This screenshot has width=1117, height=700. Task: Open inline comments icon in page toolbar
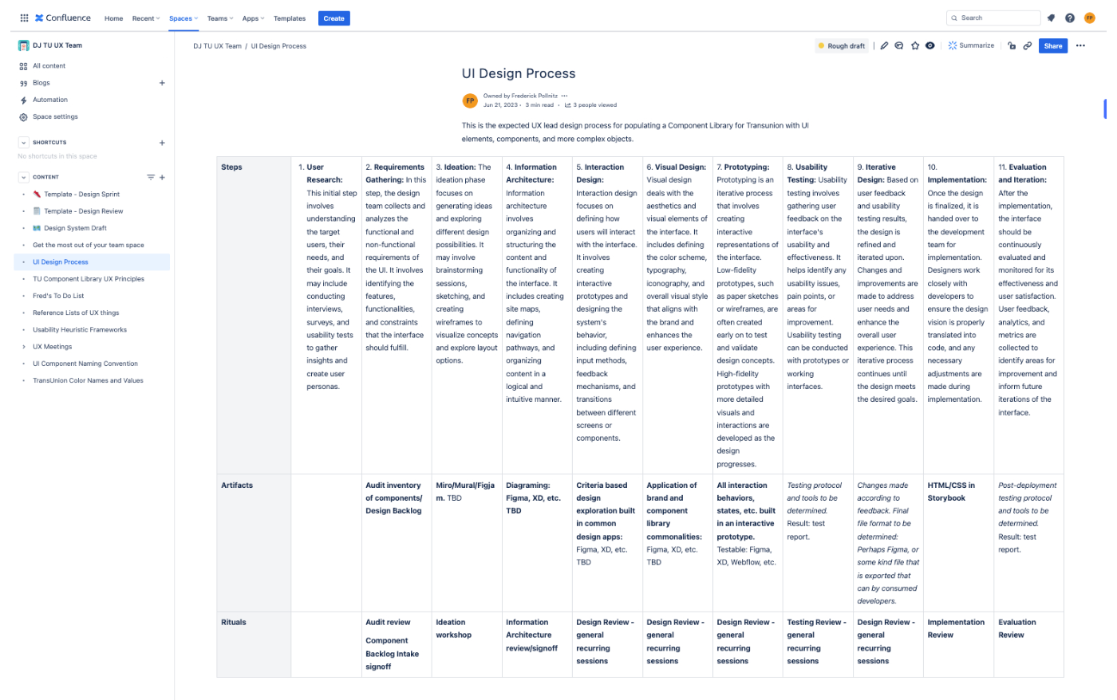click(x=899, y=46)
